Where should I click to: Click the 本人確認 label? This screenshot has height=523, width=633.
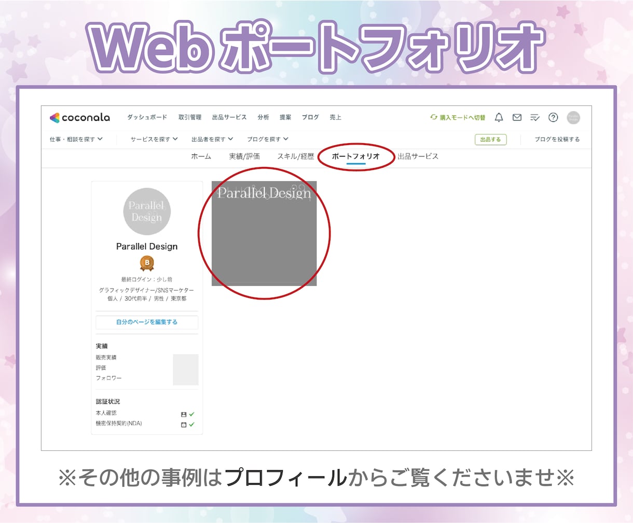click(106, 413)
